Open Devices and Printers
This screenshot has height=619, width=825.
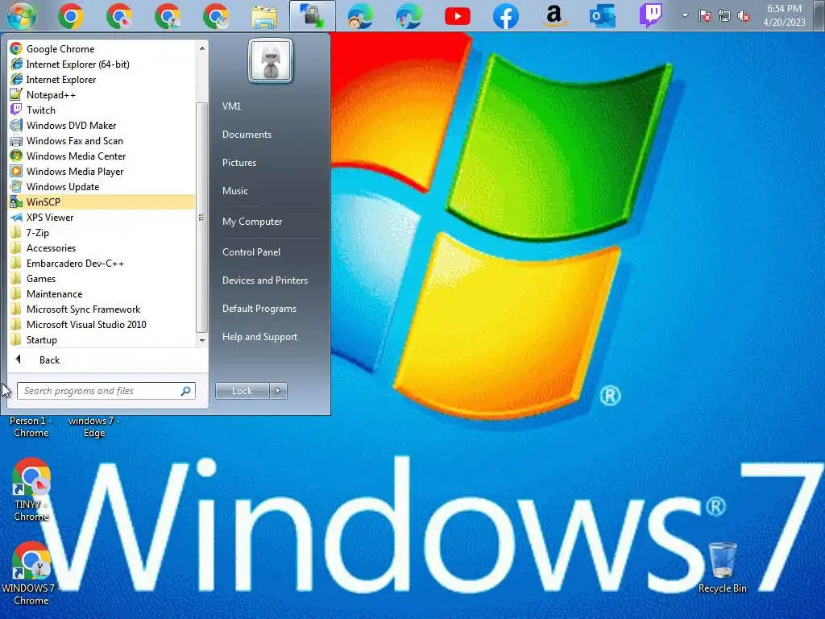point(264,280)
